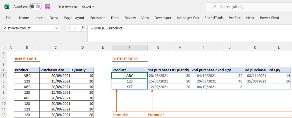This screenshot has height=118, width=292.
Task: Select output table Product header cell
Action: [129, 70]
